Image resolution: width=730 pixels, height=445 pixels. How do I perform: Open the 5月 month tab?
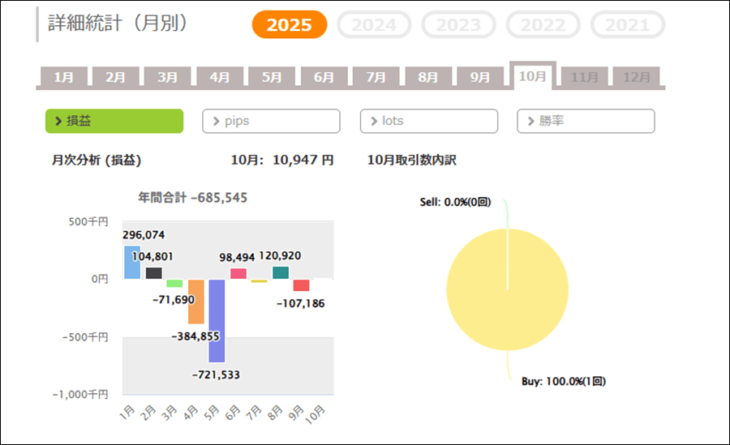coord(272,77)
